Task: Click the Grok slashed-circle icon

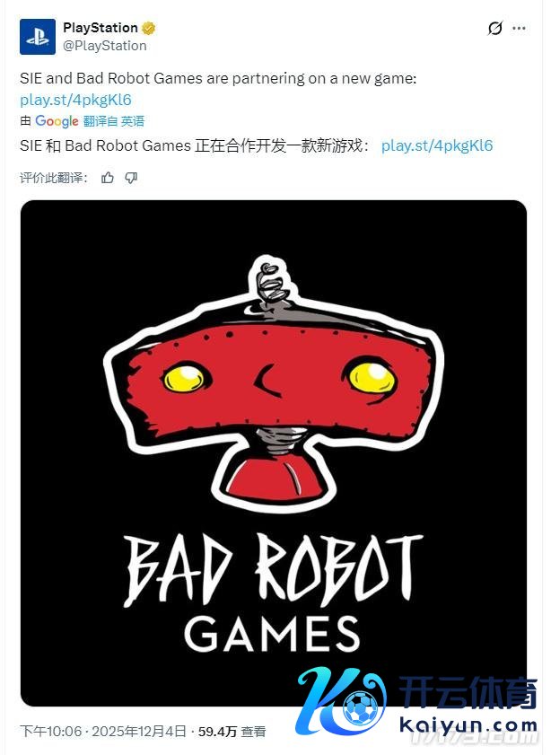Action: 494,29
